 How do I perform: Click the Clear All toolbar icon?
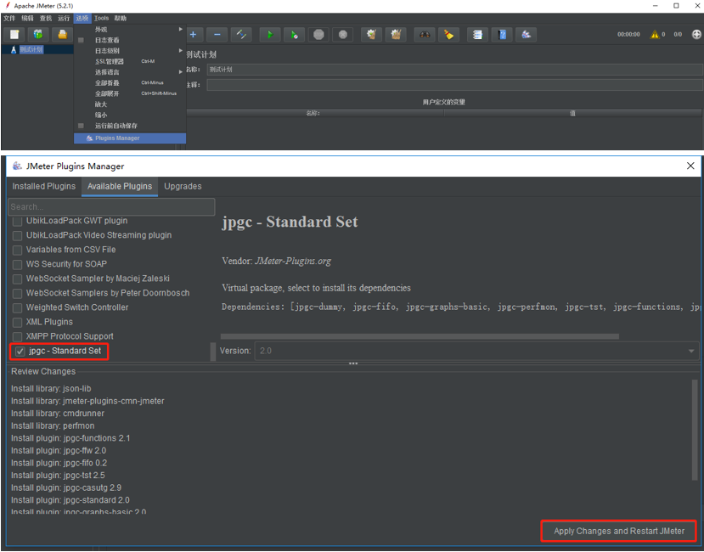click(x=396, y=35)
